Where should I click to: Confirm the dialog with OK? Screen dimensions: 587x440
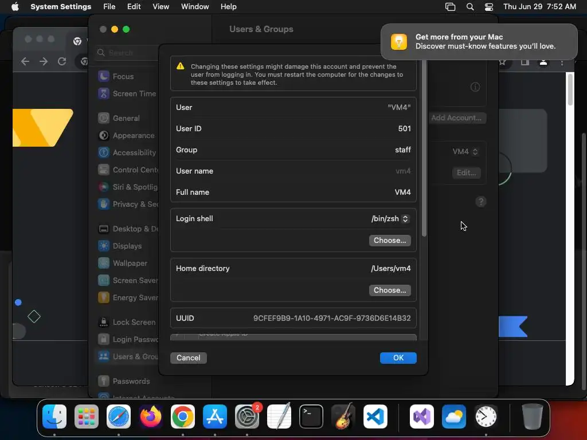[x=398, y=358]
